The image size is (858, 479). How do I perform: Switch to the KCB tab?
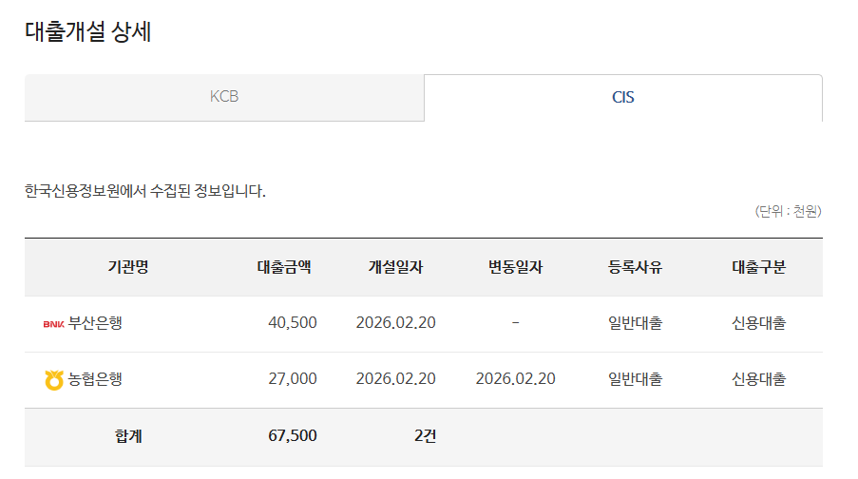223,97
